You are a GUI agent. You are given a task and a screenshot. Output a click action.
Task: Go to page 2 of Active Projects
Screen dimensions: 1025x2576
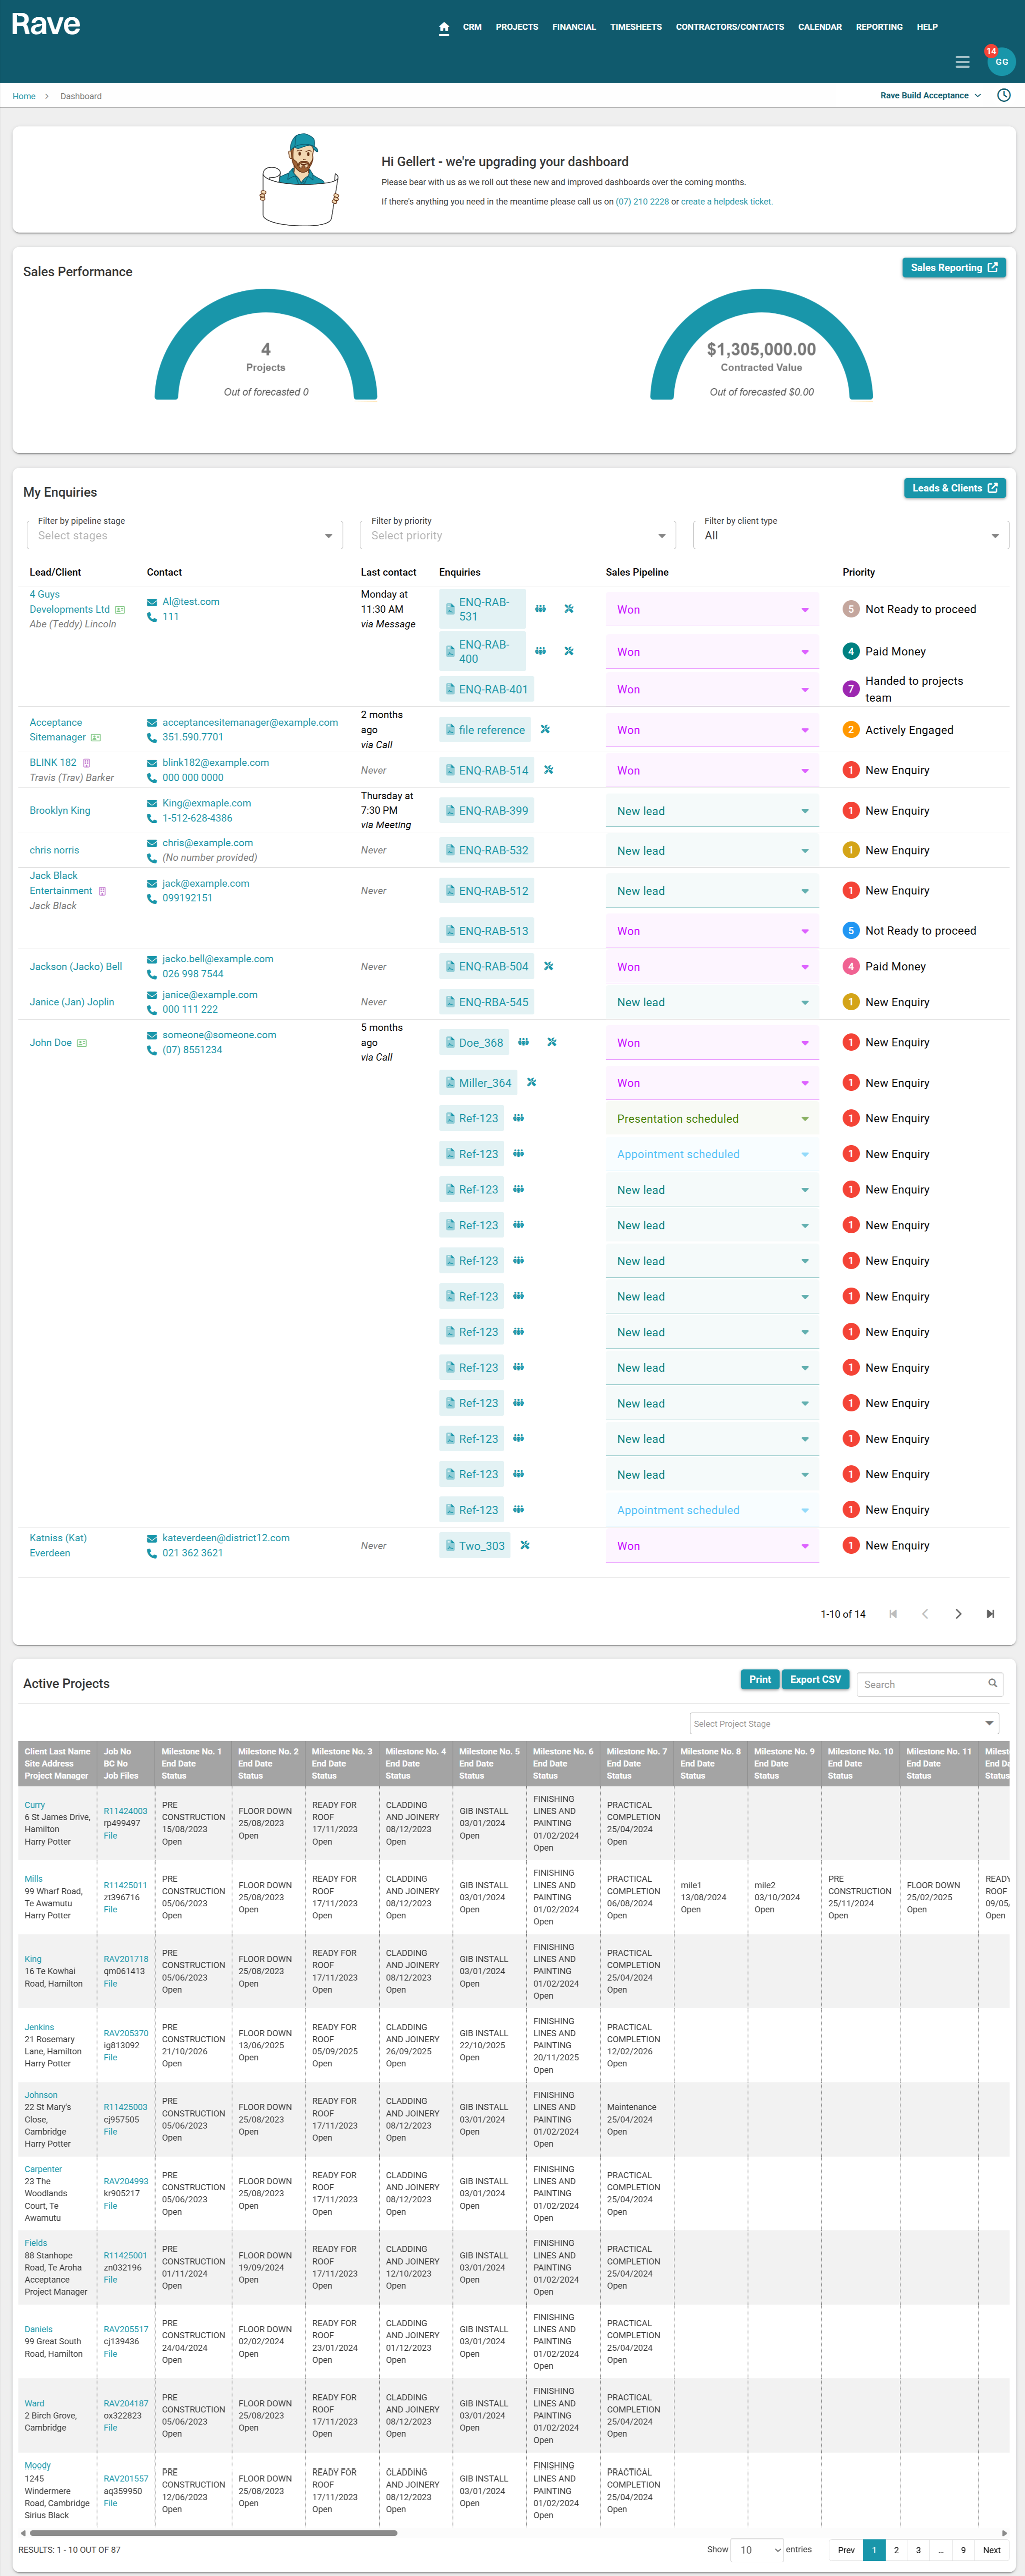click(896, 2550)
